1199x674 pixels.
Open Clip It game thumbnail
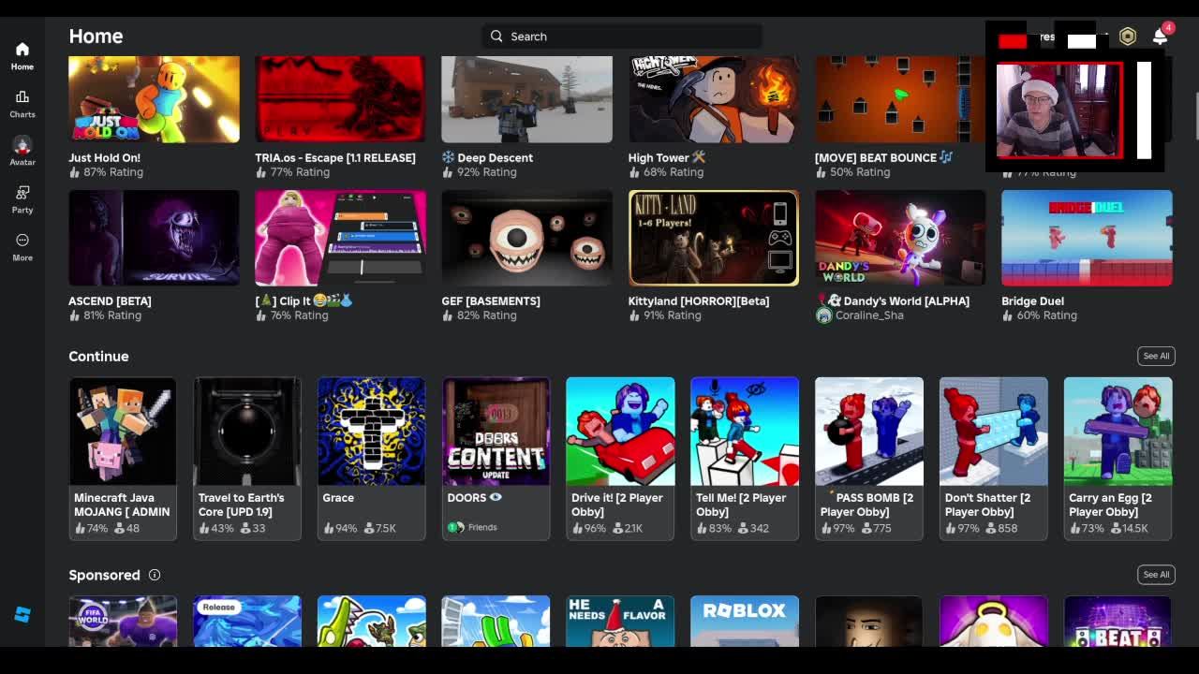340,238
